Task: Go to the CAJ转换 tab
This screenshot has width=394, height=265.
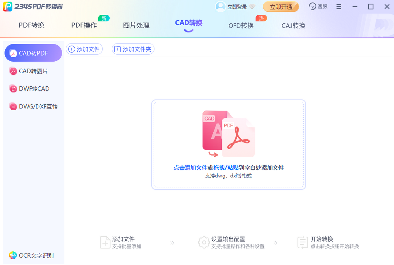Action: pyautogui.click(x=294, y=25)
